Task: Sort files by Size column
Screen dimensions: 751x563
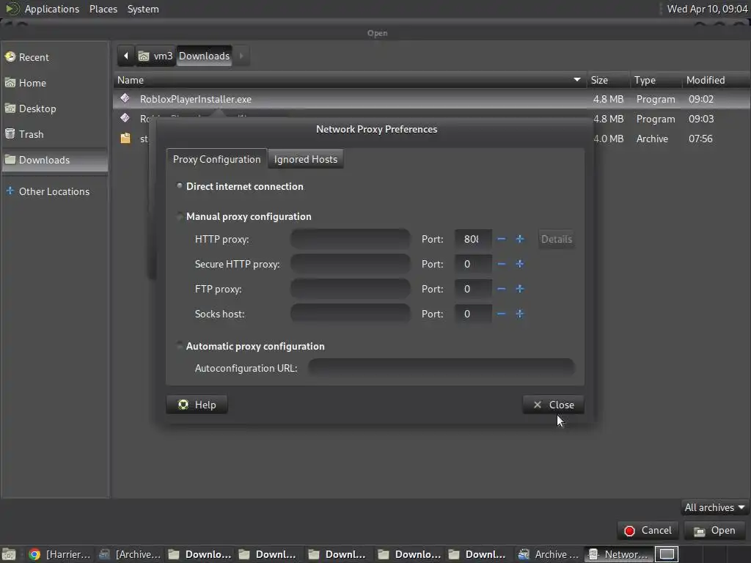Action: pos(607,80)
